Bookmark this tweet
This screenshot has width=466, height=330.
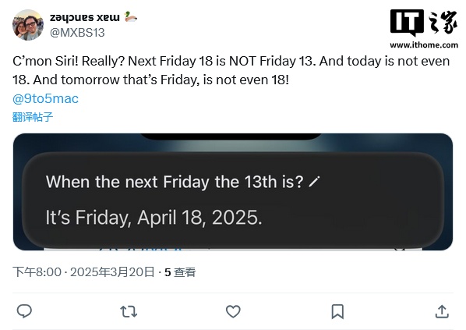click(x=337, y=311)
